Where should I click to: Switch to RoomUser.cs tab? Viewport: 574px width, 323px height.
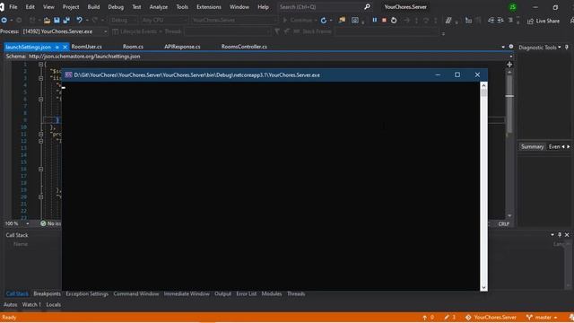pyautogui.click(x=87, y=47)
